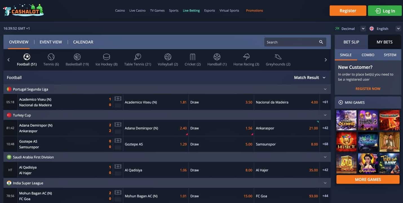
Task: Show previous sports with left arrow
Action: click(8, 60)
